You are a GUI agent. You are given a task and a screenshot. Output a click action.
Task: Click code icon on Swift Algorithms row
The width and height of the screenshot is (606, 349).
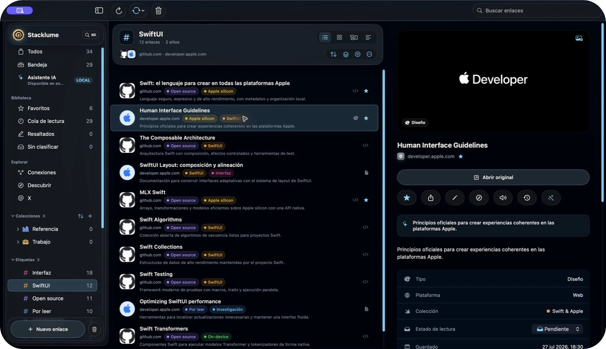(365, 227)
